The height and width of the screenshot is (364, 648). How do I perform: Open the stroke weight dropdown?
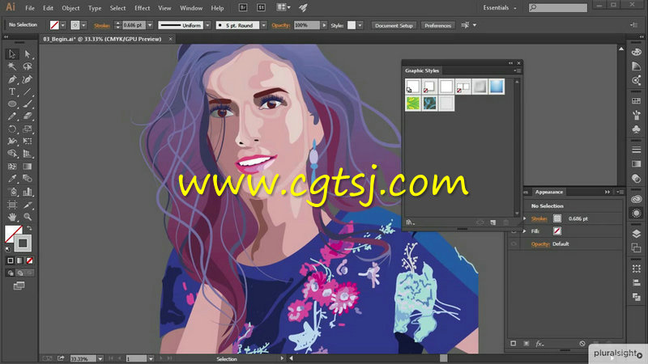click(x=150, y=26)
